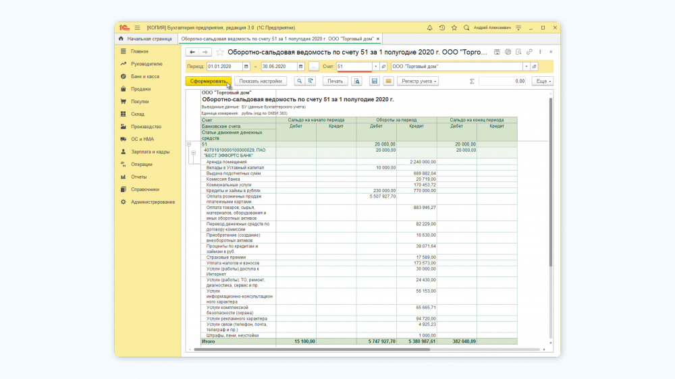Open the Счет account dropdown arrow
Screen dimensions: 675x379
point(375,67)
